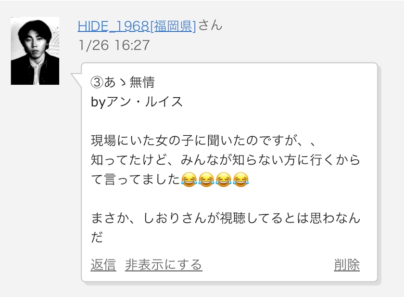404x297 pixels.
Task: Click the circled number ③ symbol
Action: coord(97,82)
